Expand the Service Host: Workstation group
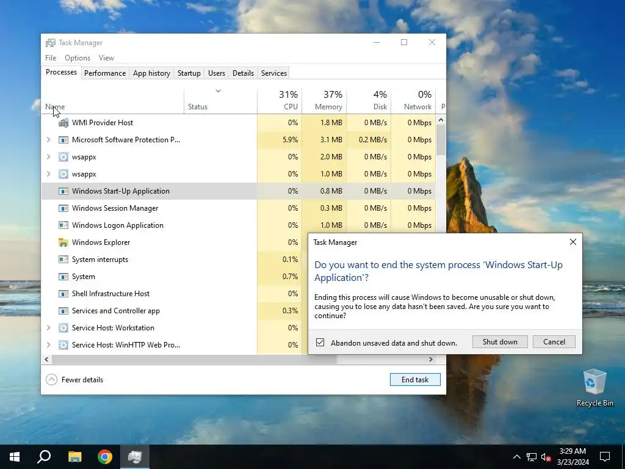The height and width of the screenshot is (469, 625). [49, 328]
